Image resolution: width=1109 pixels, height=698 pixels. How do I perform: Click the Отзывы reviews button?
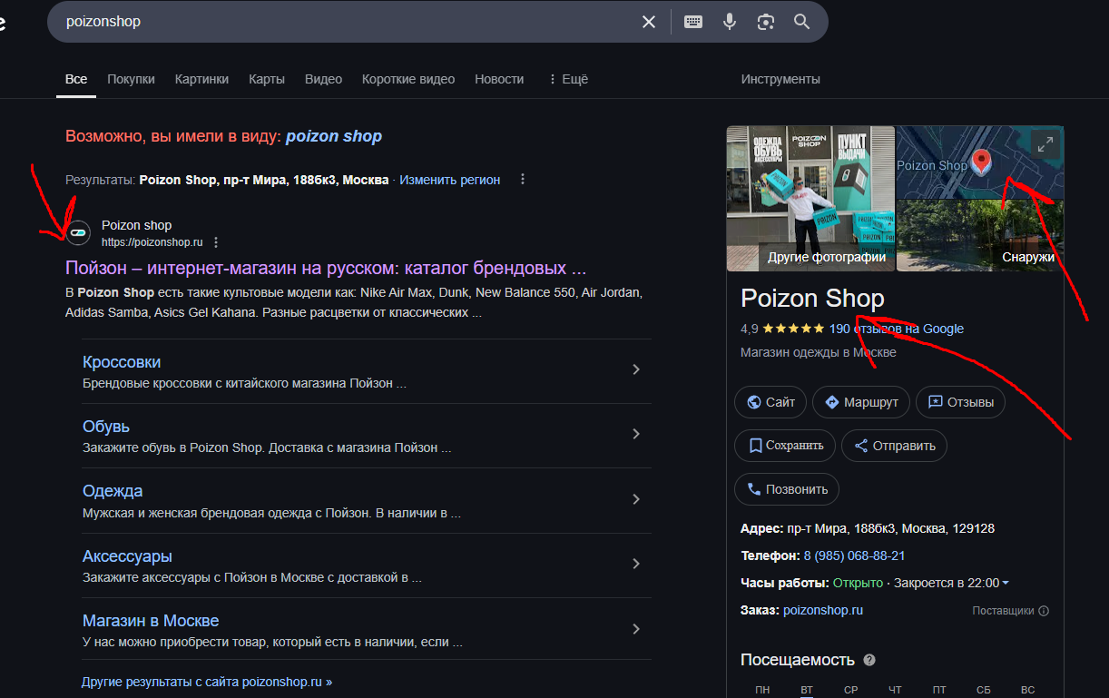(x=960, y=402)
